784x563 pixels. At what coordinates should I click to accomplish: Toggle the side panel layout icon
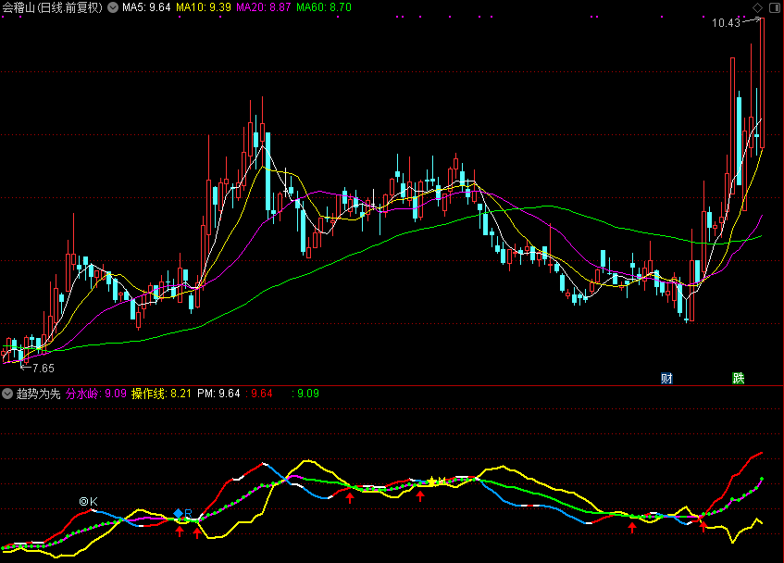tap(775, 7)
